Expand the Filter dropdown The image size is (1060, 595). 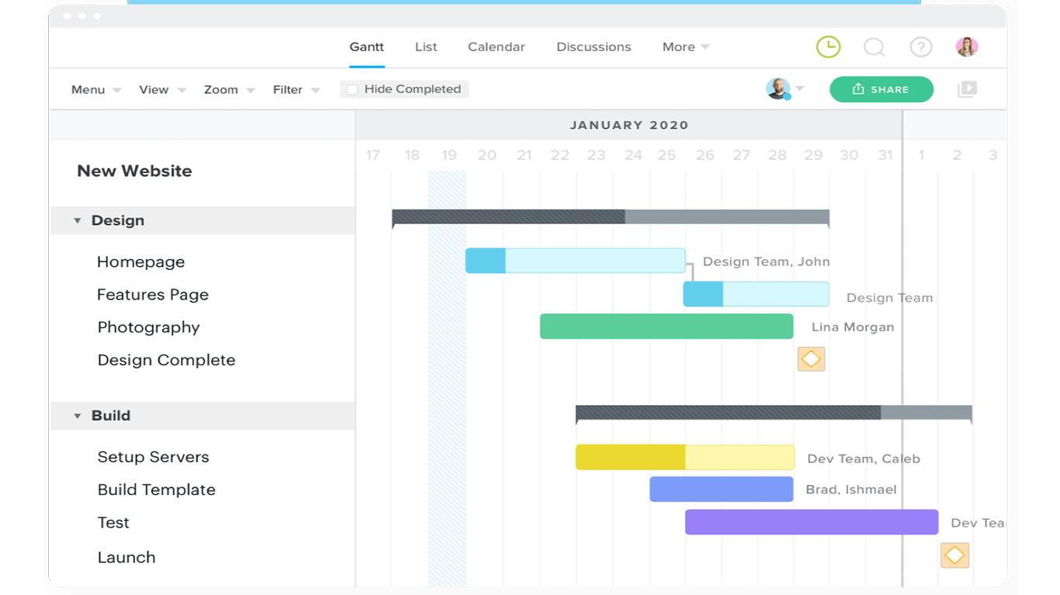pyautogui.click(x=296, y=90)
